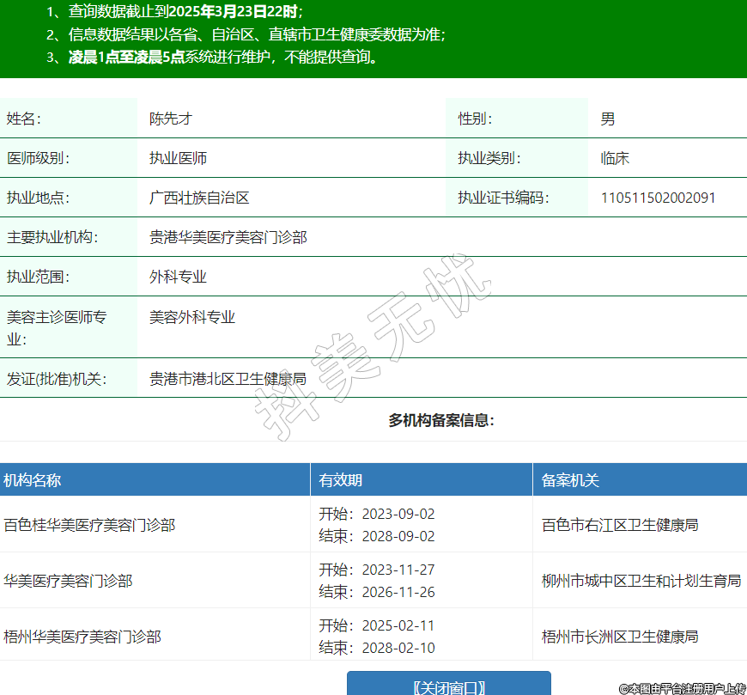Click the start date 2025-02-11
The image size is (747, 695).
pyautogui.click(x=398, y=625)
